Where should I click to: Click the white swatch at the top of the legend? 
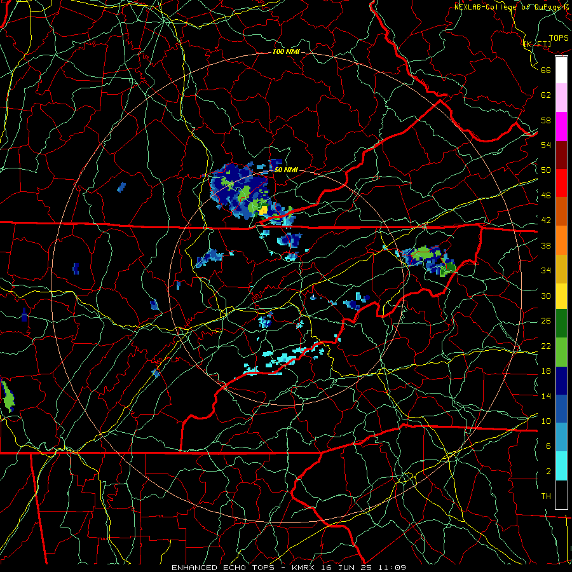tap(561, 70)
